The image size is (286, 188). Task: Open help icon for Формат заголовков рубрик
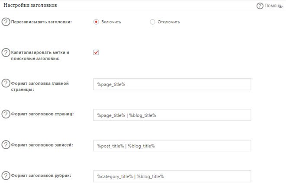coord(6,175)
